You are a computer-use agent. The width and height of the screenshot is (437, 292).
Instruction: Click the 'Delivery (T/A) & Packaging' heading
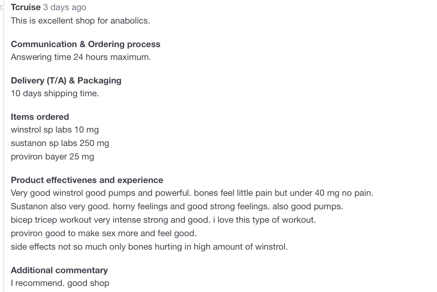click(66, 80)
